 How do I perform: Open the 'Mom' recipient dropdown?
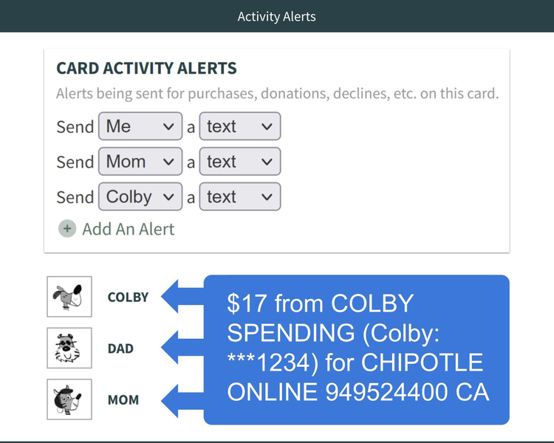(x=140, y=162)
